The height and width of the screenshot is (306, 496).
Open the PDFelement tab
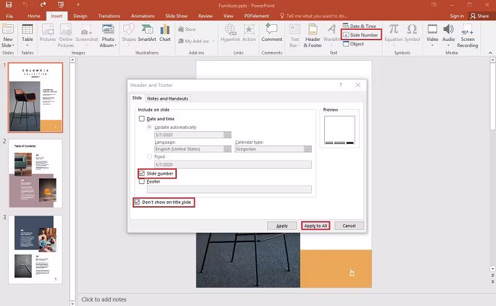257,16
